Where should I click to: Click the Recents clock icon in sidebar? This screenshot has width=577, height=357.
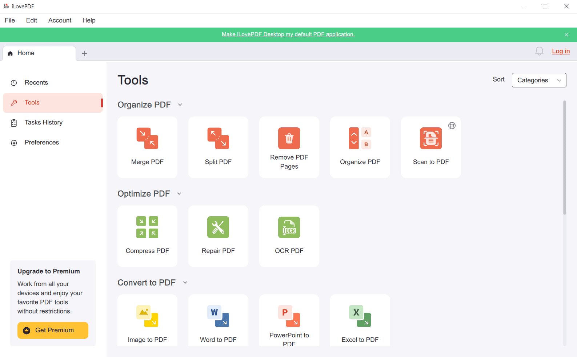[x=14, y=83]
